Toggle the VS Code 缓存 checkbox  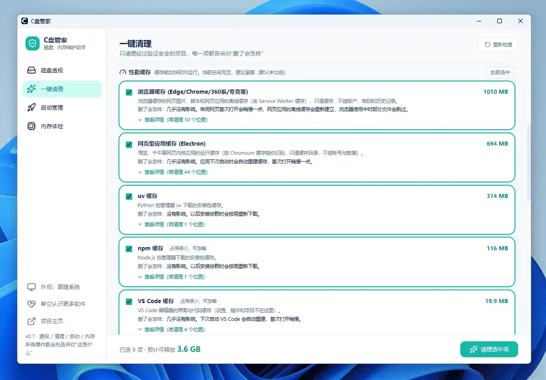[x=129, y=301]
